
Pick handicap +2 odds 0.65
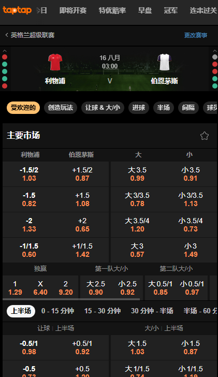pyautogui.click(x=82, y=225)
